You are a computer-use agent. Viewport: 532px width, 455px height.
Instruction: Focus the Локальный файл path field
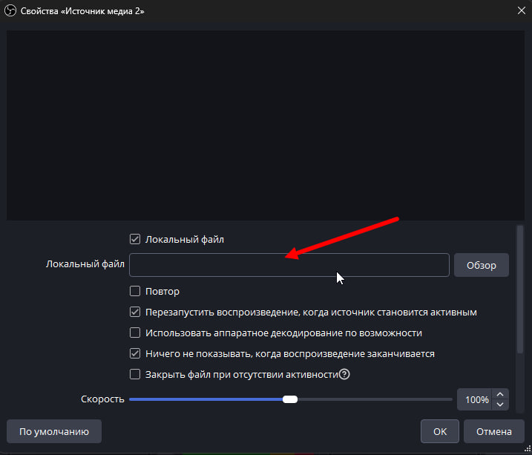point(289,265)
